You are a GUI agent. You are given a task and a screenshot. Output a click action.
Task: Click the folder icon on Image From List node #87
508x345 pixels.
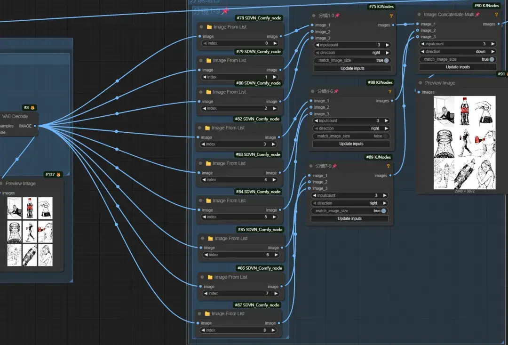point(207,313)
